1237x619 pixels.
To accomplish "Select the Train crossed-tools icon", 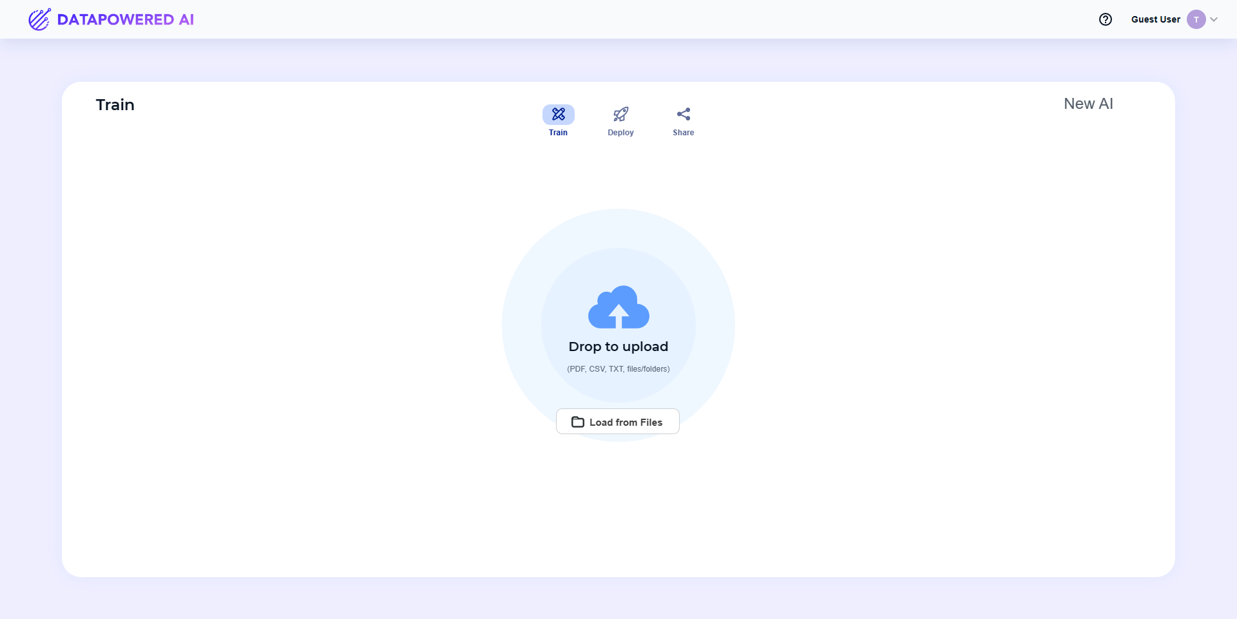I will click(558, 113).
